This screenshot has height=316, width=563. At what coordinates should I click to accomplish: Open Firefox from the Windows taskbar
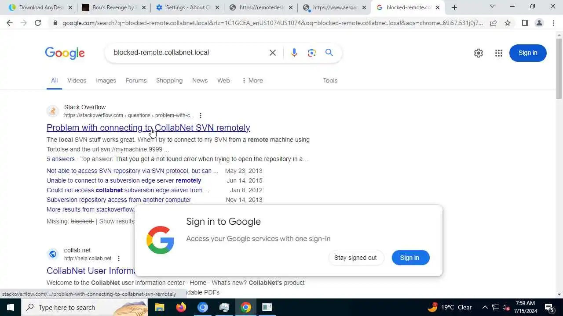[x=181, y=307]
